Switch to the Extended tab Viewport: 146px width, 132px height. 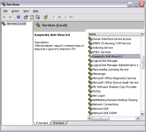42,123
